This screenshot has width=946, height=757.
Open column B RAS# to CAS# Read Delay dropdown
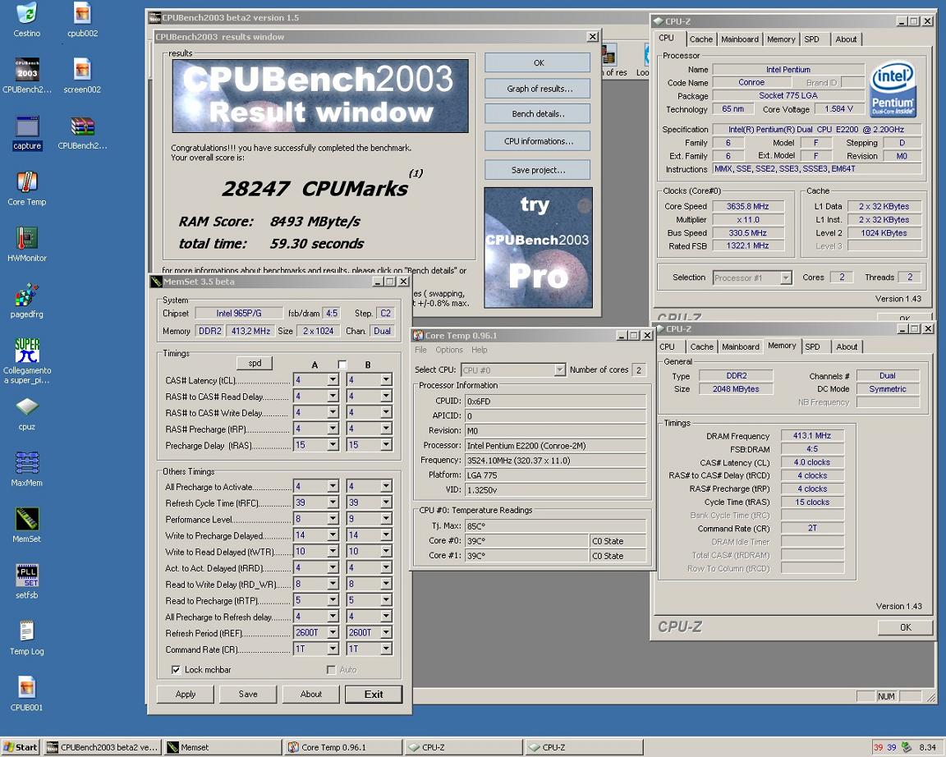pos(386,397)
